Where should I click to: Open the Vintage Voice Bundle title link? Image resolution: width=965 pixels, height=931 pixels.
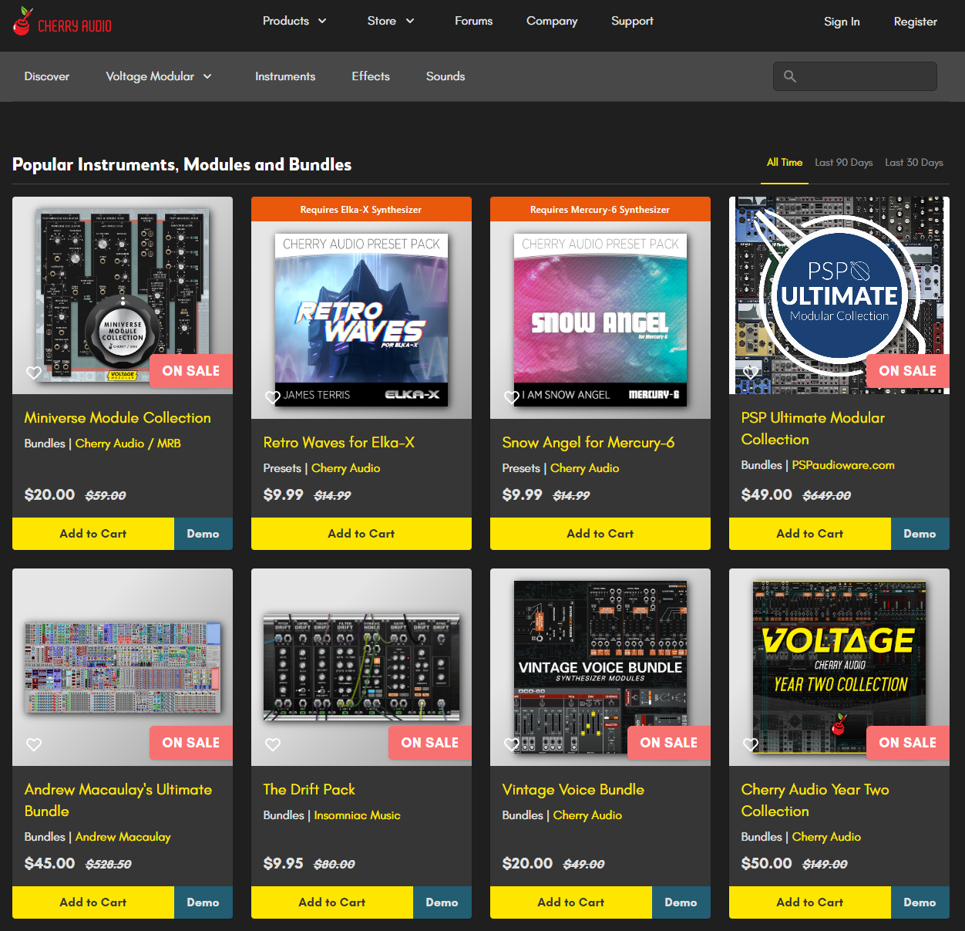[x=573, y=790]
